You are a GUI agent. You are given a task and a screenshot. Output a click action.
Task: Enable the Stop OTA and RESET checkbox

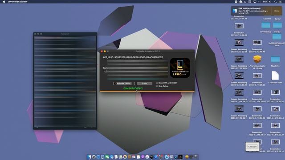(x=157, y=83)
